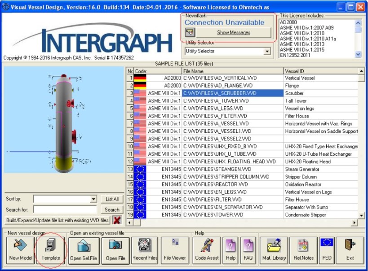
Task: Expand the Sort by dropdown
Action: (93, 199)
